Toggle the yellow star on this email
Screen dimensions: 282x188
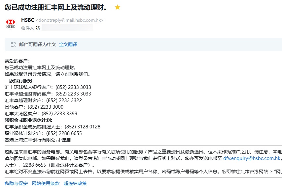[x=118, y=7]
